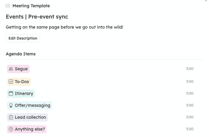Viewport: 209px width, 137px height.
Task: Open the Lead collection agenda item
Action: [30, 117]
